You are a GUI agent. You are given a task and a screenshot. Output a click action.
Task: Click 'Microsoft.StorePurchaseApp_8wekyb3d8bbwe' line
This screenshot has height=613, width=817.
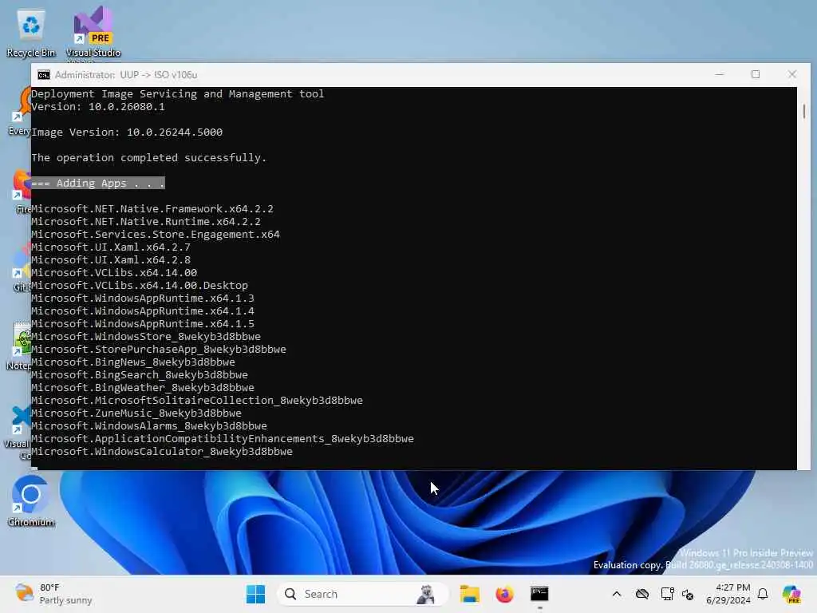tap(159, 350)
